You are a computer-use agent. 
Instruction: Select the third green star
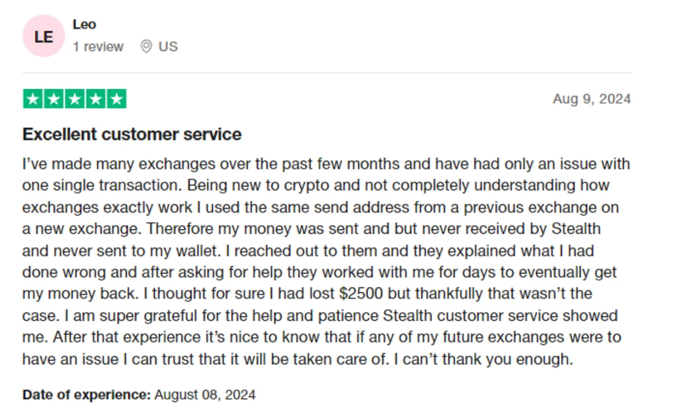[x=75, y=99]
